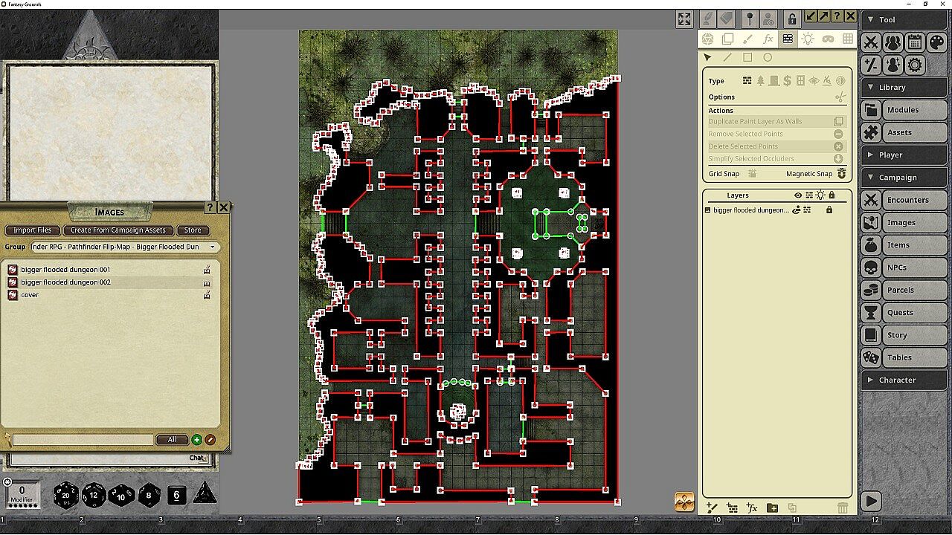Toggle player vision preview icon
The image size is (952, 535).
[x=770, y=19]
